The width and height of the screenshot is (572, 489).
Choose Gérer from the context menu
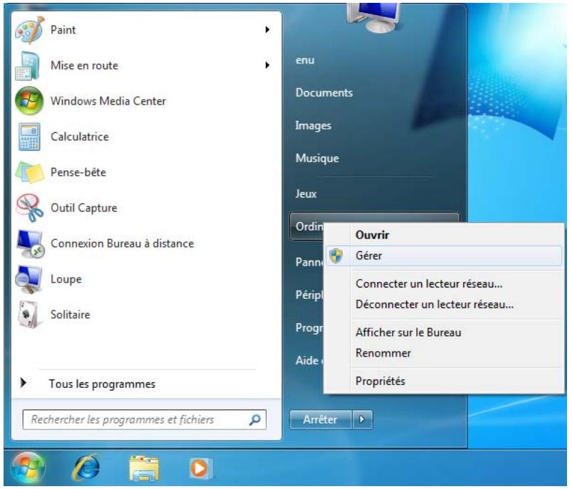[444, 256]
